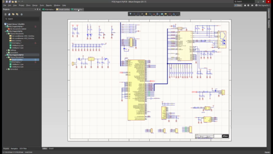The width and height of the screenshot is (273, 154).
Task: Collapse the highlighted PCB_Project3.PrjPCB node
Action: pyautogui.click(x=5, y=55)
